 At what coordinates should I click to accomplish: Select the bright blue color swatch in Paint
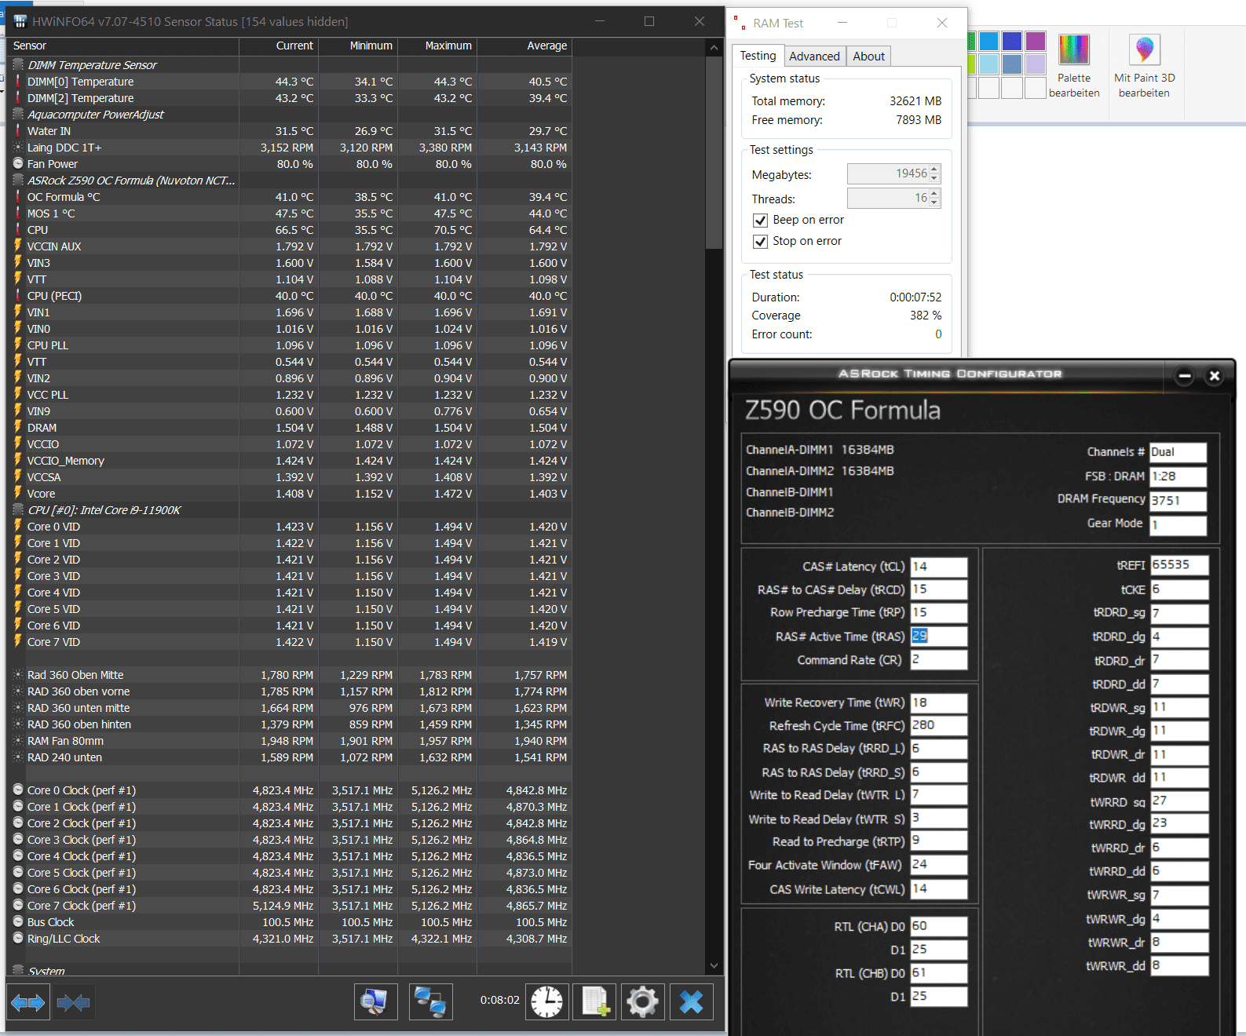tap(989, 41)
